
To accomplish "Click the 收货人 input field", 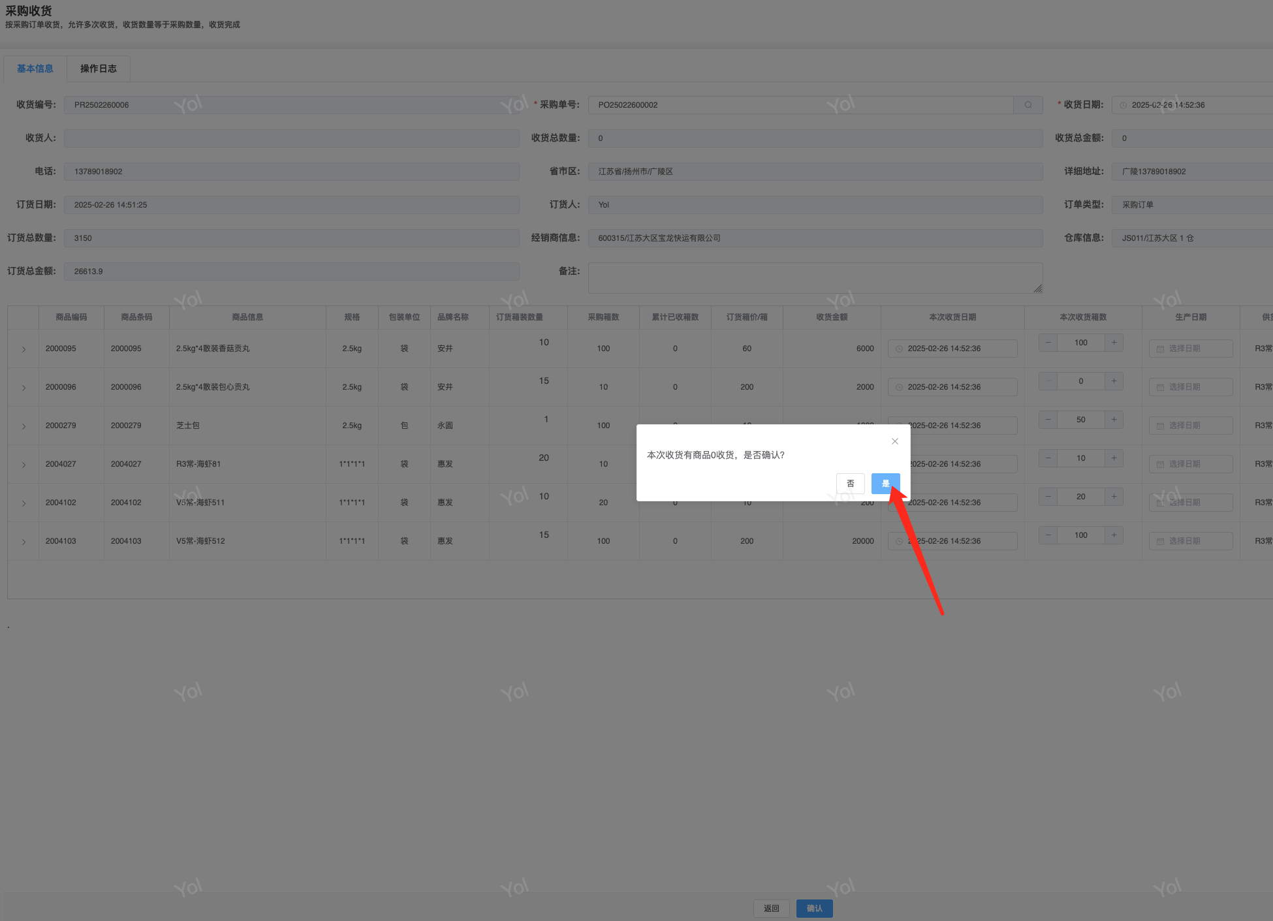I will (291, 138).
